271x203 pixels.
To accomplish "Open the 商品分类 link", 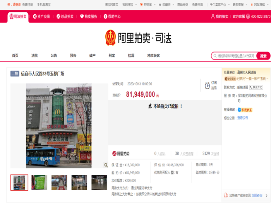I will [183, 5].
